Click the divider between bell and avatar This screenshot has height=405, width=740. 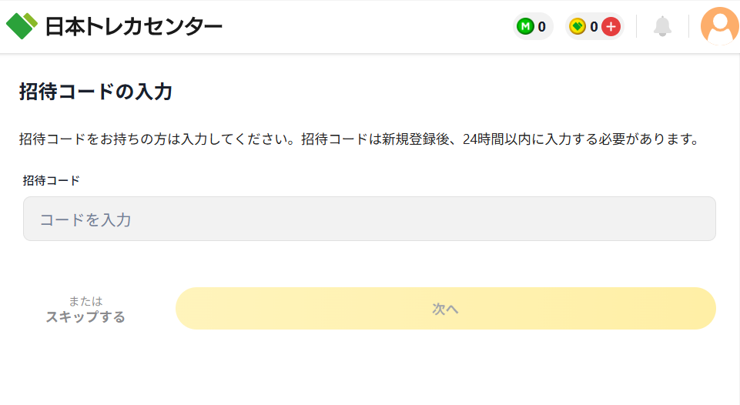tap(688, 27)
